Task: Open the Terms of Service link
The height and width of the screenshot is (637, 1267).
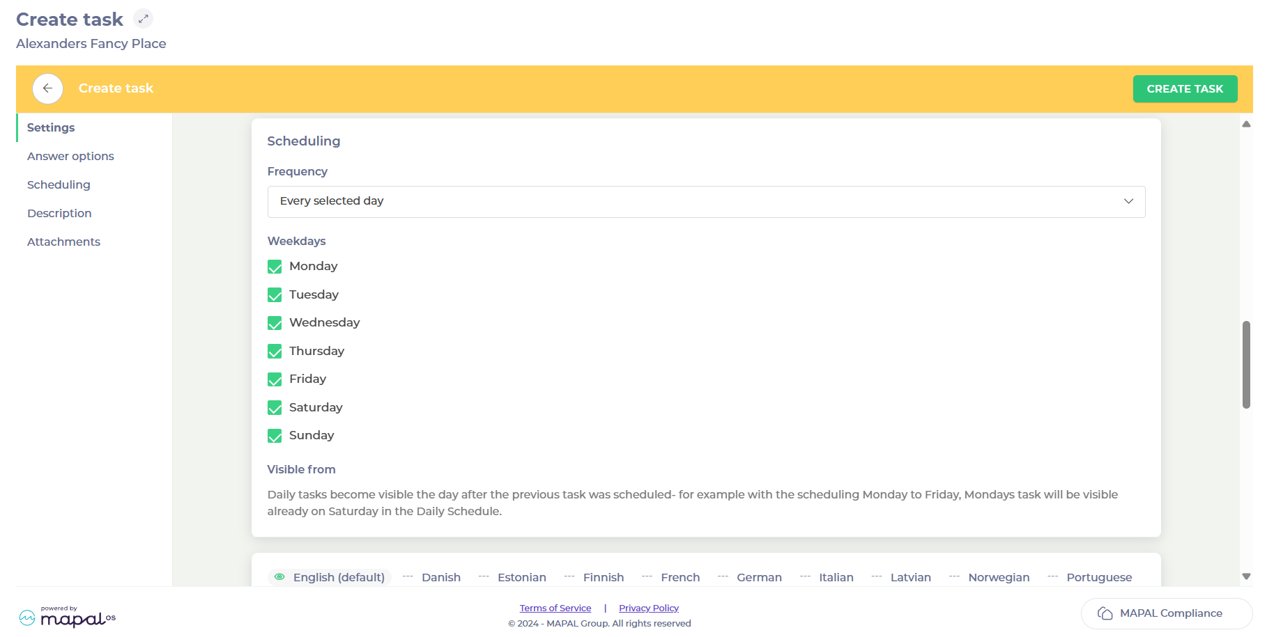Action: click(555, 608)
